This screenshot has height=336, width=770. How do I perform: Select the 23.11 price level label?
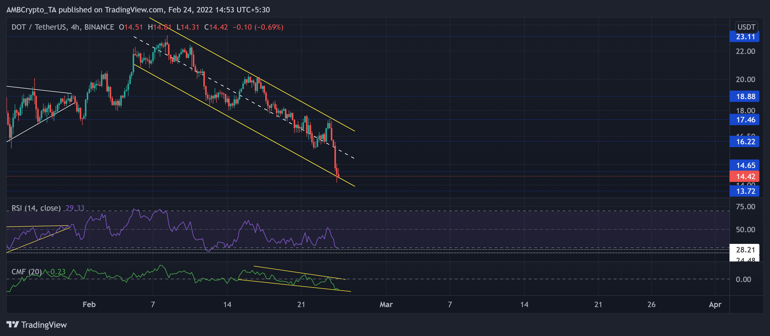(745, 37)
